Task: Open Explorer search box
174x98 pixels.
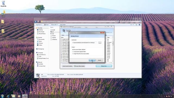Action: coord(130,22)
